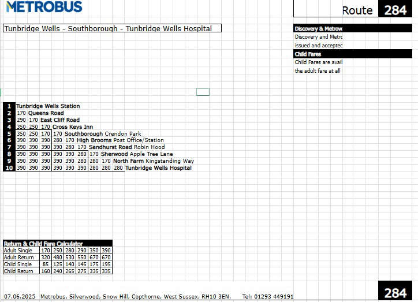Click 530 in the Adult Return row

coord(70,258)
